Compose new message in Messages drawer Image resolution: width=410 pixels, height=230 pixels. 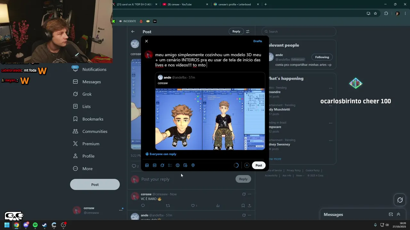[x=391, y=214]
